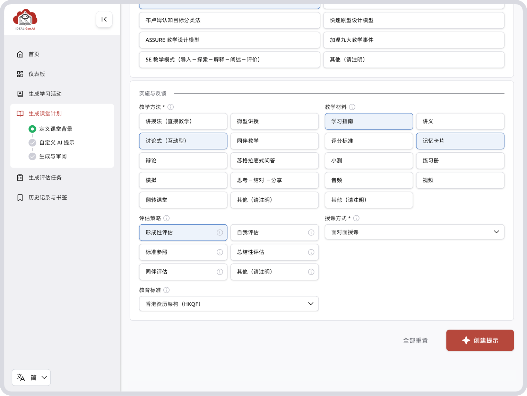Select 翻转课堂 teaching method
527x396 pixels.
coord(183,200)
